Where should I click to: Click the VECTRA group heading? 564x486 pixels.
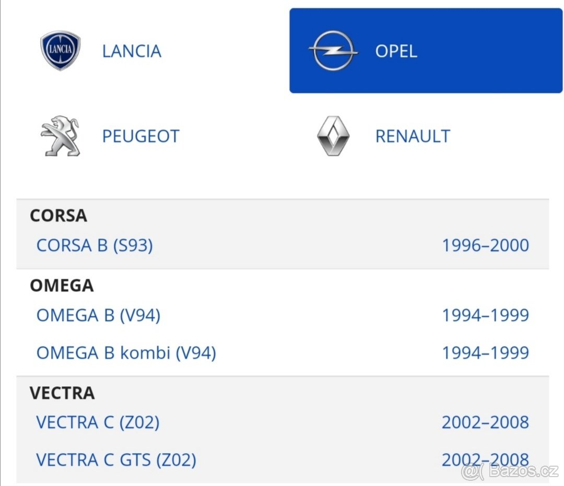coord(62,393)
